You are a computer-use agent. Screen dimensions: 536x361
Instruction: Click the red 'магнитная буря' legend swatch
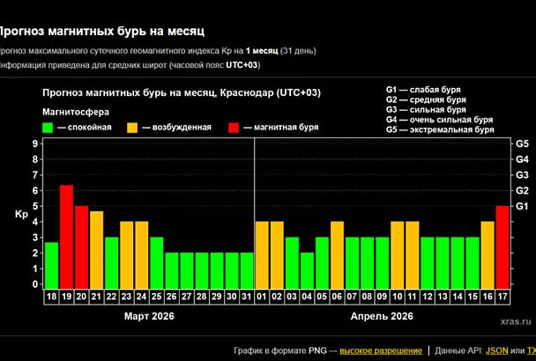pyautogui.click(x=234, y=128)
